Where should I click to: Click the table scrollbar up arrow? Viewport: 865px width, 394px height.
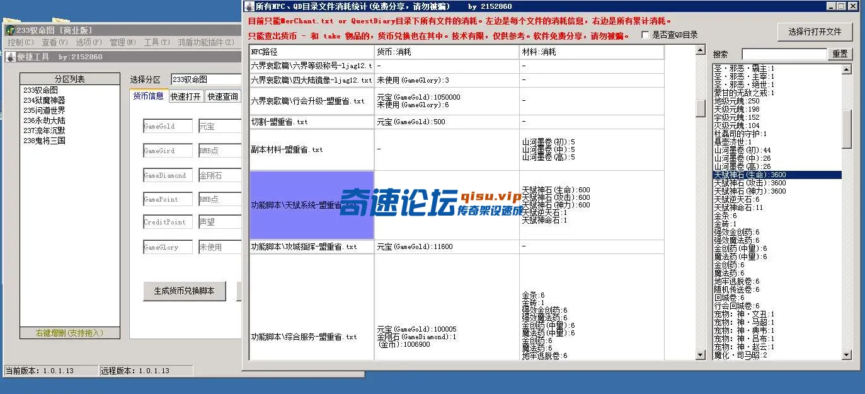pos(701,50)
